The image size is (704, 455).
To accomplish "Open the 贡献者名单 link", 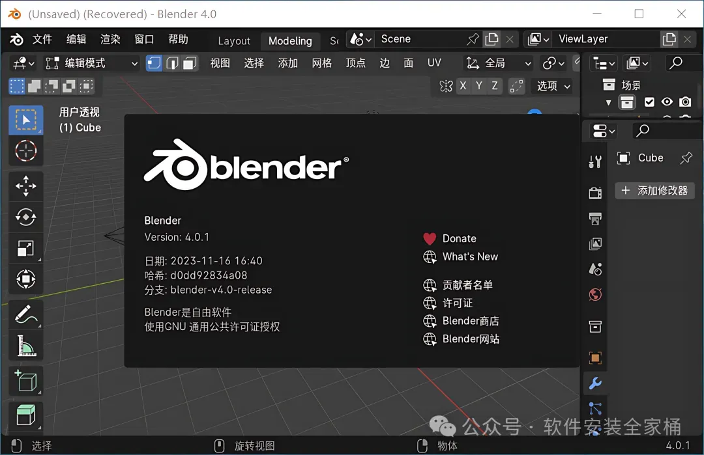I will click(x=458, y=285).
